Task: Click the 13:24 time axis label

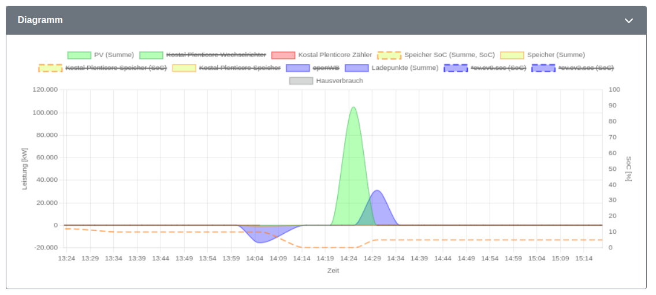Action: click(66, 259)
